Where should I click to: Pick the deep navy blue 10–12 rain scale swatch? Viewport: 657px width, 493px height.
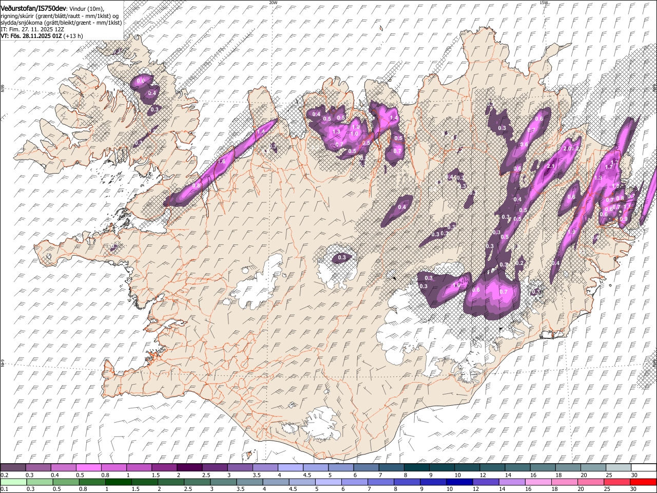tap(459, 482)
